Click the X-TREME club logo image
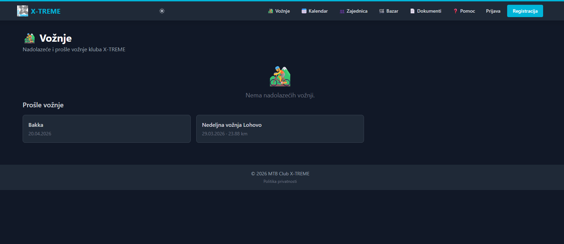The height and width of the screenshot is (244, 564). click(x=23, y=11)
